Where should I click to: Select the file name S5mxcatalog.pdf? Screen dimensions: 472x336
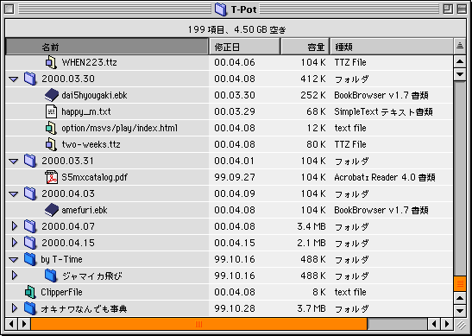click(95, 177)
